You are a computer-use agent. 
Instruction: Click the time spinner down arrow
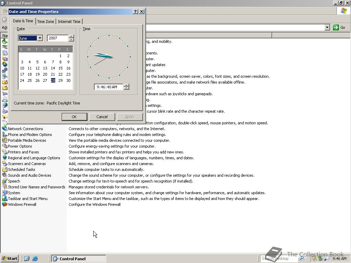pos(126,88)
